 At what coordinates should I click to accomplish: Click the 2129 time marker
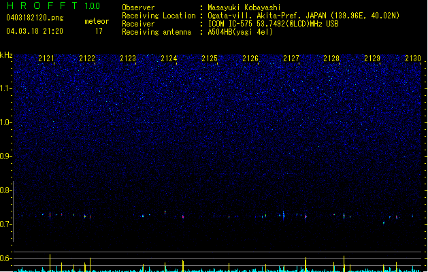pos(372,58)
